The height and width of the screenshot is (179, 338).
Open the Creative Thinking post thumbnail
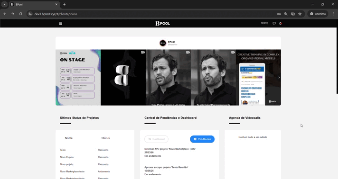coord(258,78)
